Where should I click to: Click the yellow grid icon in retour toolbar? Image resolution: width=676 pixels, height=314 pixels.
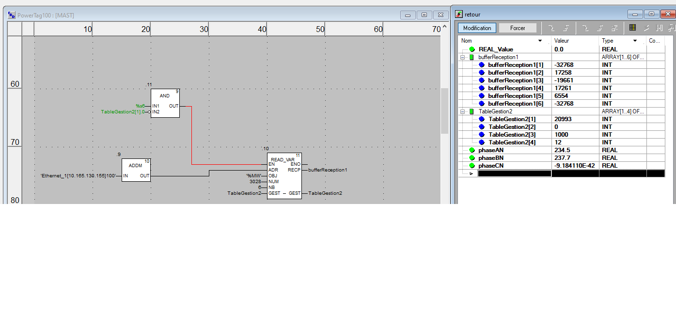click(x=632, y=28)
